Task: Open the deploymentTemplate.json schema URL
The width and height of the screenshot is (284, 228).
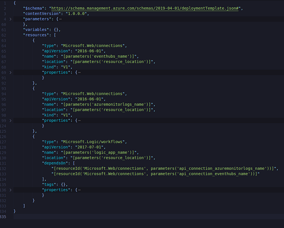Action: tap(145, 8)
